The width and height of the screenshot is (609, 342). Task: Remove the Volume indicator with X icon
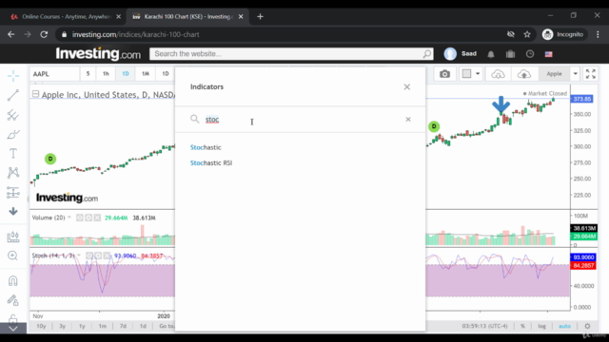(97, 218)
